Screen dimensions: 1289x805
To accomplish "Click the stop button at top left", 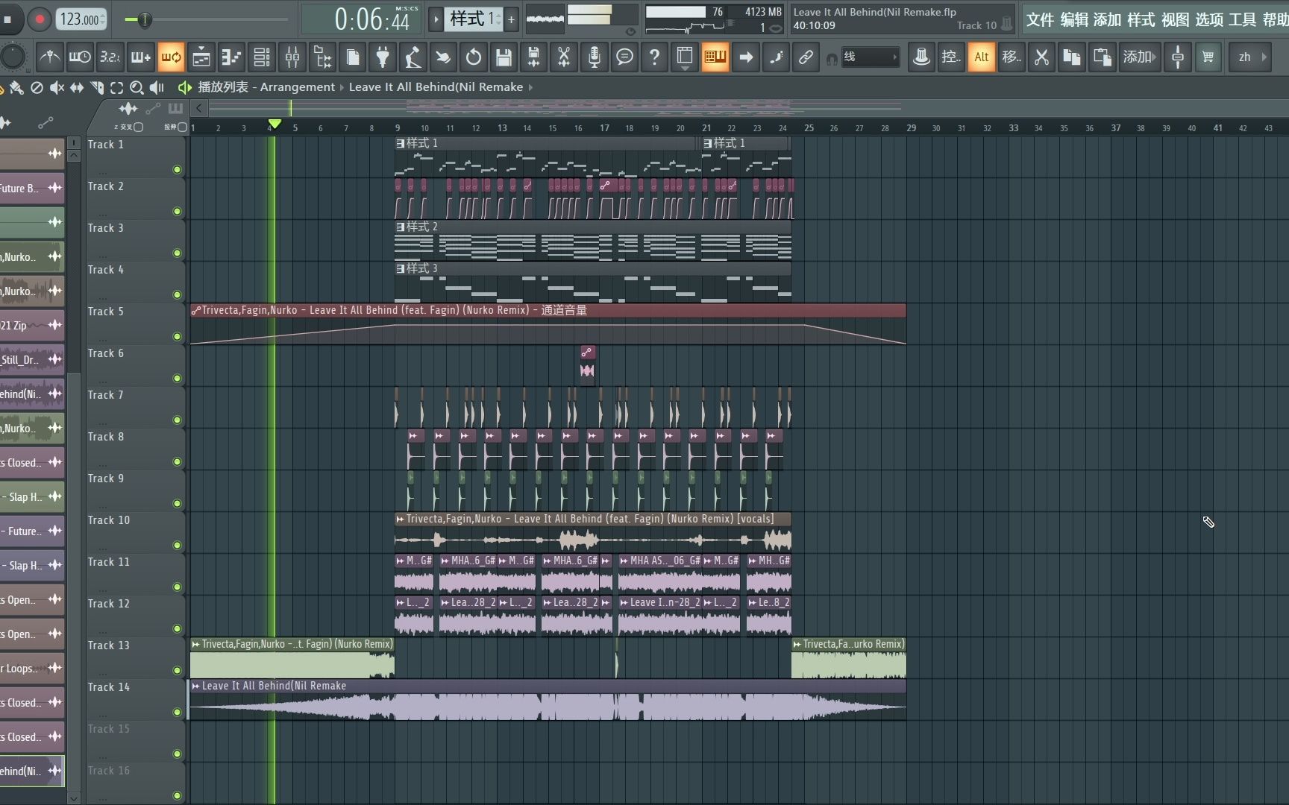I will point(9,19).
